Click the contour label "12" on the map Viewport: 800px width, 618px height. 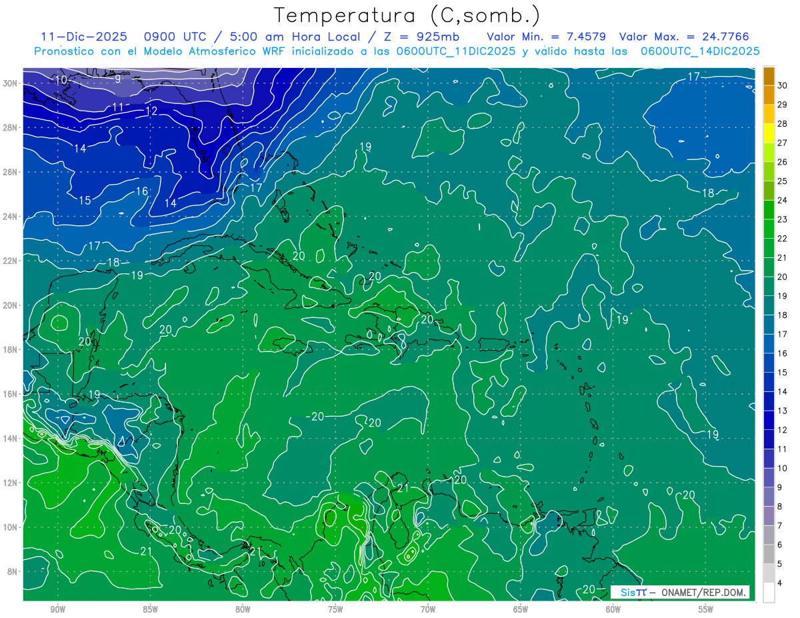pos(151,111)
